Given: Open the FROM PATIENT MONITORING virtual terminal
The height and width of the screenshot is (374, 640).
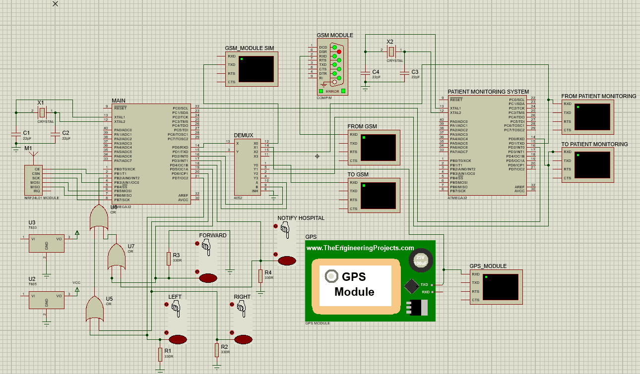Looking at the screenshot, I should click(x=588, y=117).
